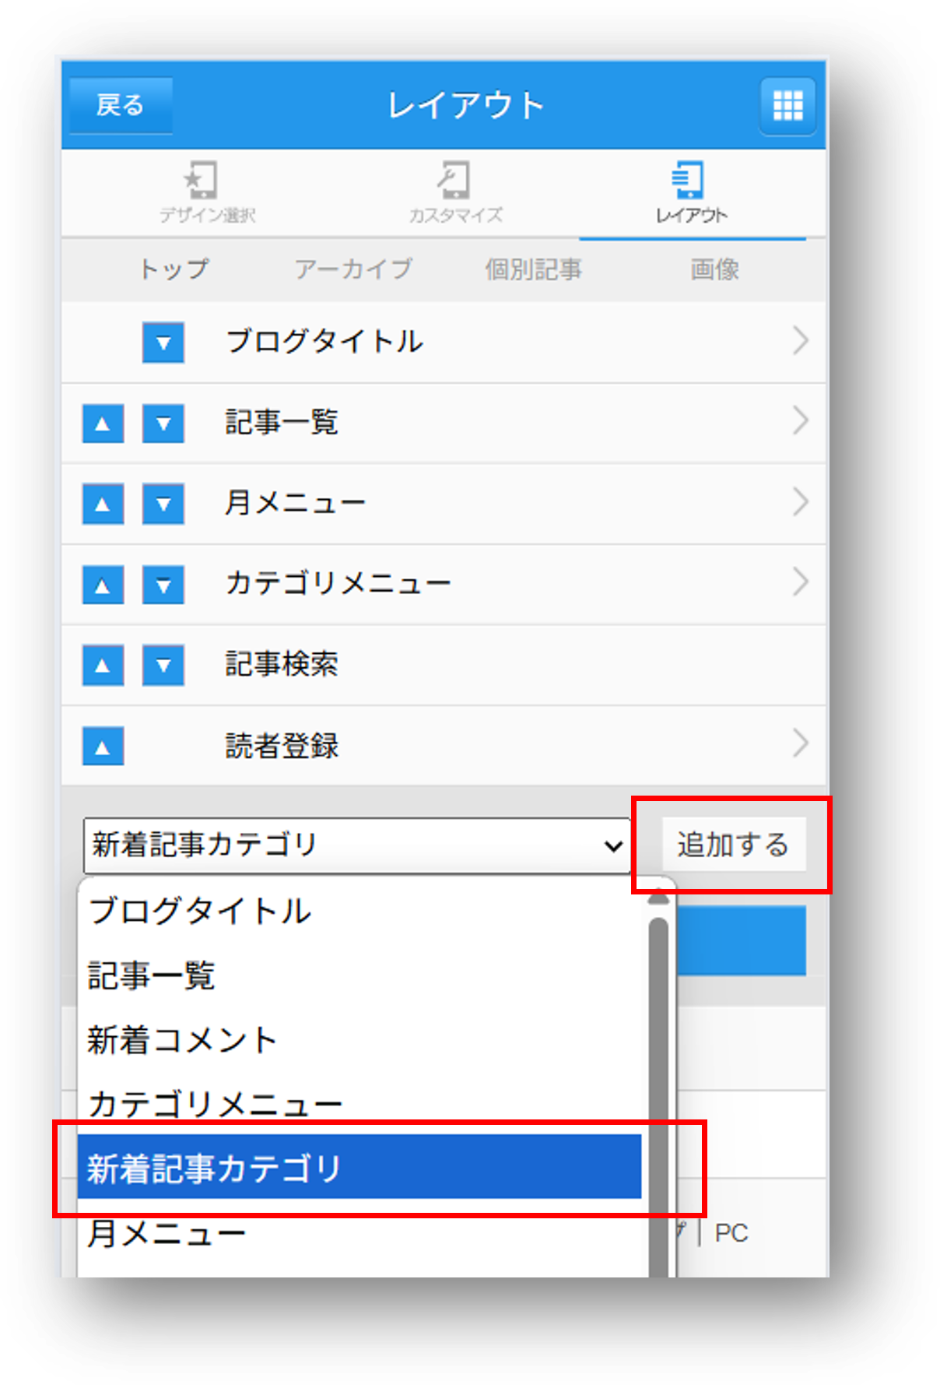Screen dimensions: 940x1388
Task: Switch to デザイン選択 tab
Action: 207,192
